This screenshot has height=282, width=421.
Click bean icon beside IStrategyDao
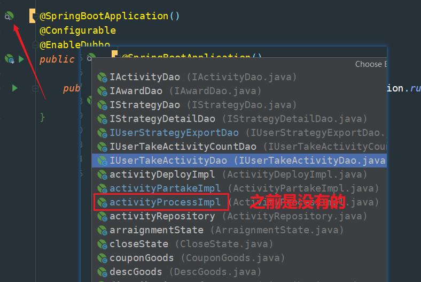point(102,105)
